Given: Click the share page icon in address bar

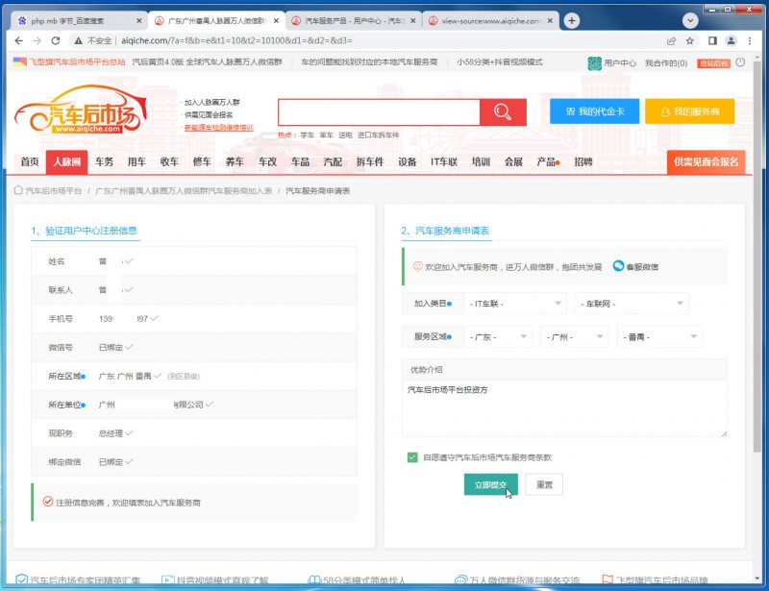Looking at the screenshot, I should (671, 40).
